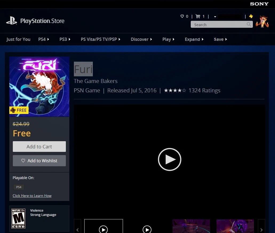Click the struck-through $24.99 price
This screenshot has height=233, width=275.
21,124
